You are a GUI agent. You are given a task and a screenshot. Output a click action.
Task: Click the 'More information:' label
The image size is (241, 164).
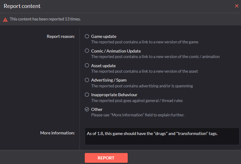[x=57, y=133]
